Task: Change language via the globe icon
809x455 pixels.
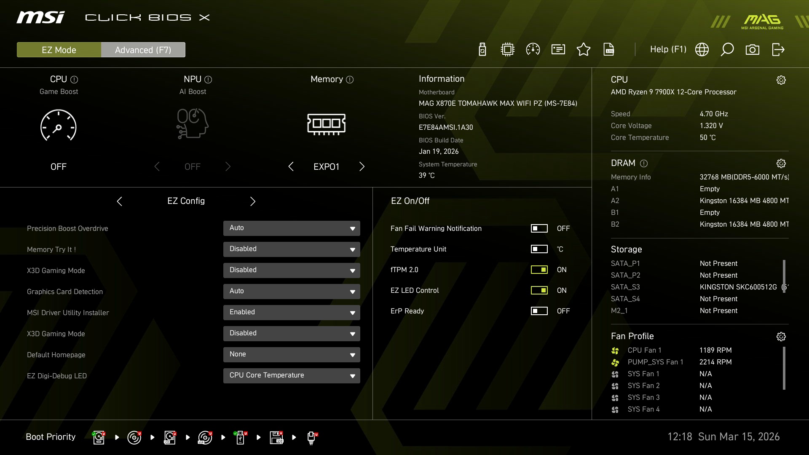Action: tap(702, 50)
